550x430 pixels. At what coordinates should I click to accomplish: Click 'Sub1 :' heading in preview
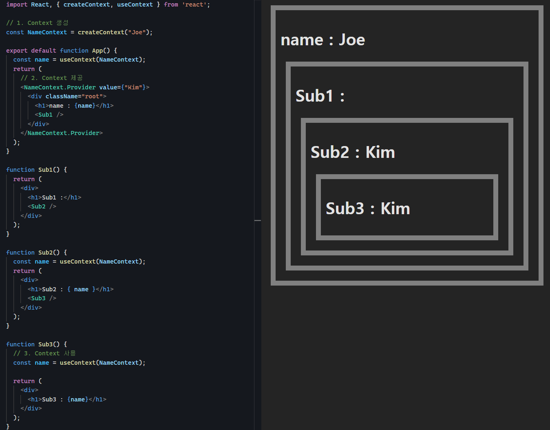(320, 96)
